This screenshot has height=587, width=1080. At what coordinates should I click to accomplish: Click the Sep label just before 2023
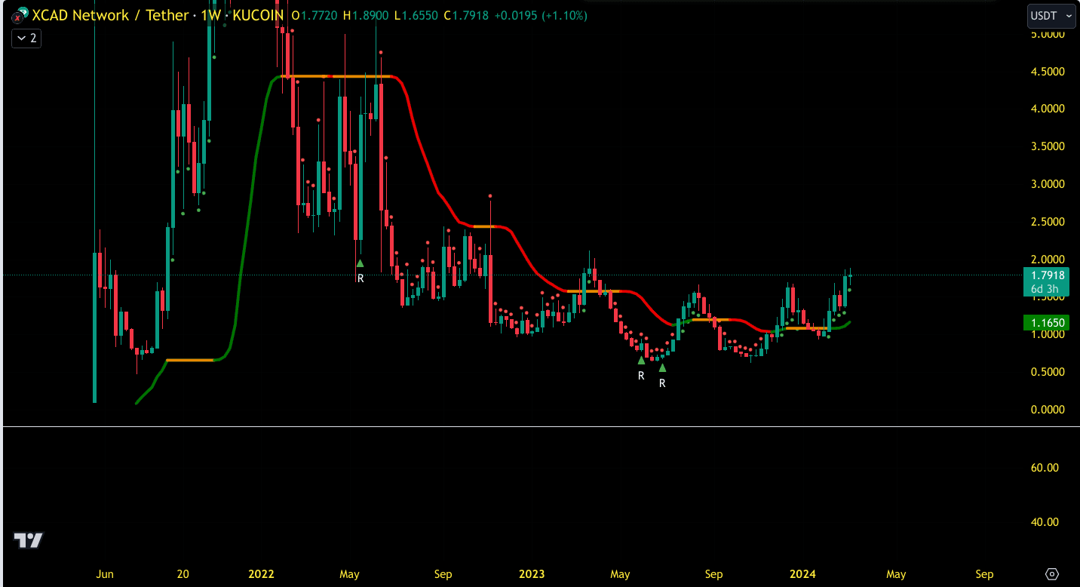click(x=443, y=574)
